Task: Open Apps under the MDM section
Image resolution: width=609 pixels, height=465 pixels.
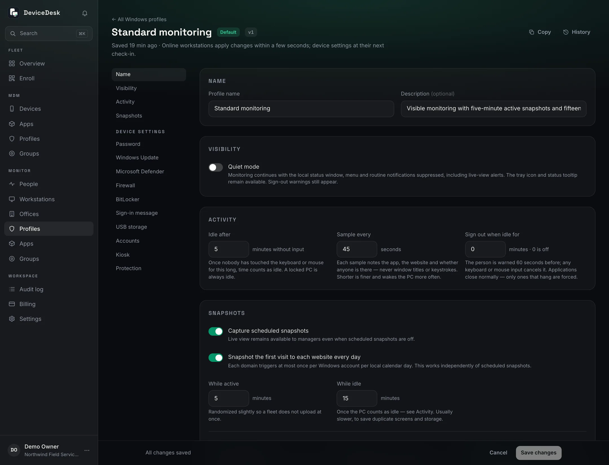Action: 49,124
